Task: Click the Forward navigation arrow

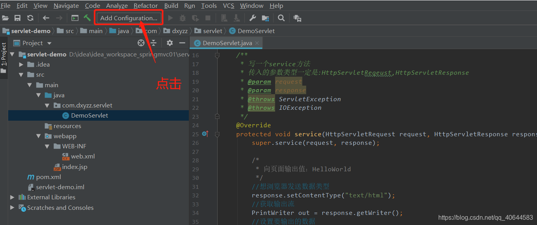Action: click(59, 18)
